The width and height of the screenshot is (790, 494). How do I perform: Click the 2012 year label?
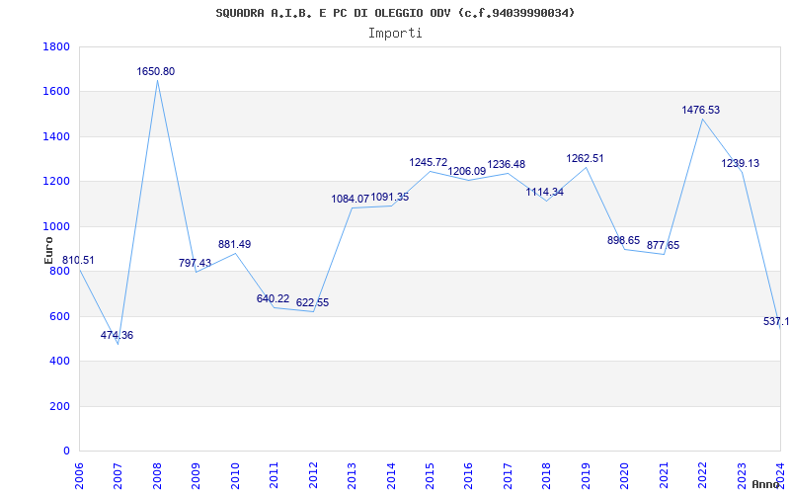tap(312, 474)
